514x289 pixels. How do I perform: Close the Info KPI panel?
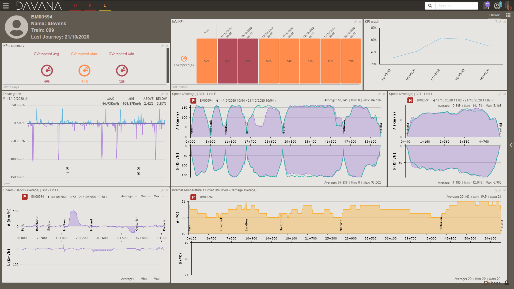tap(360, 22)
